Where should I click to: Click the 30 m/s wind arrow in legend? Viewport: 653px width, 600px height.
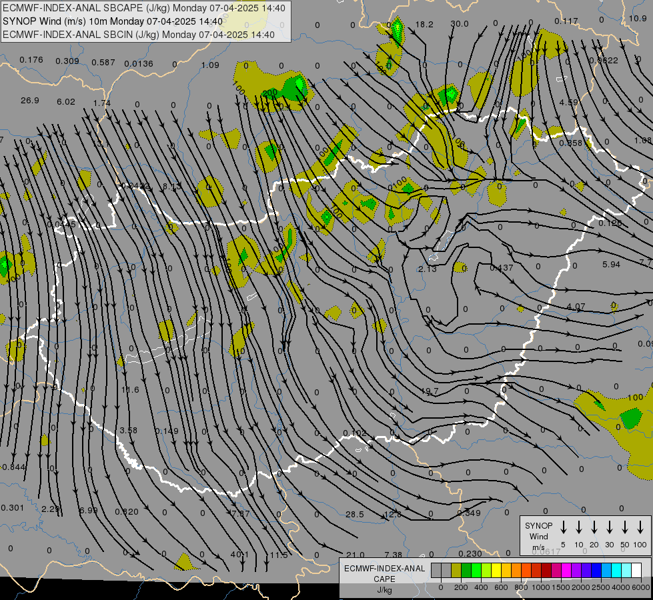coord(610,527)
